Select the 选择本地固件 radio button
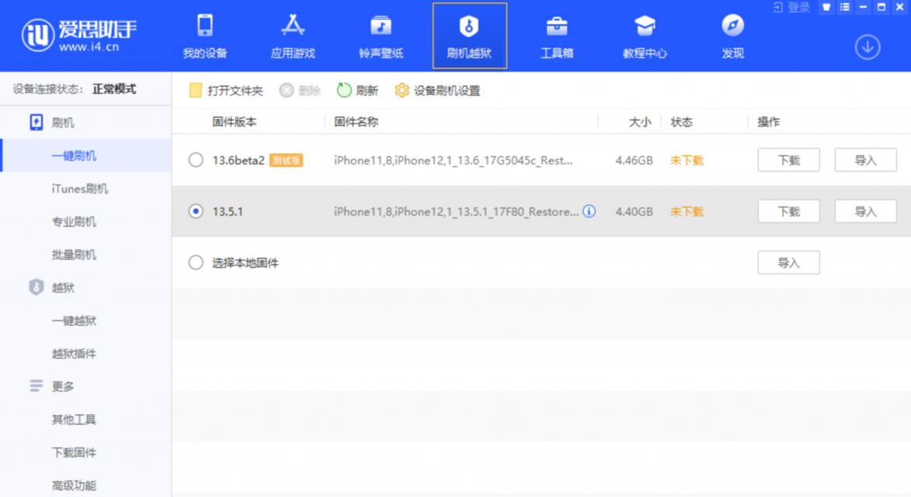The width and height of the screenshot is (911, 497). [x=196, y=262]
